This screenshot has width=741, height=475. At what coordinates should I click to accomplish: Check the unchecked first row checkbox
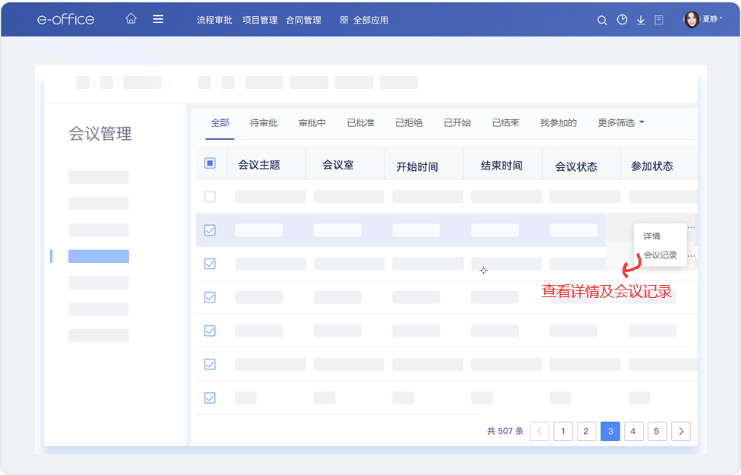(x=211, y=197)
